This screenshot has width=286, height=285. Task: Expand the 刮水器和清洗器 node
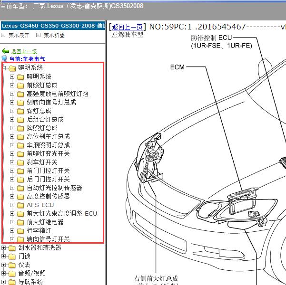(3, 248)
